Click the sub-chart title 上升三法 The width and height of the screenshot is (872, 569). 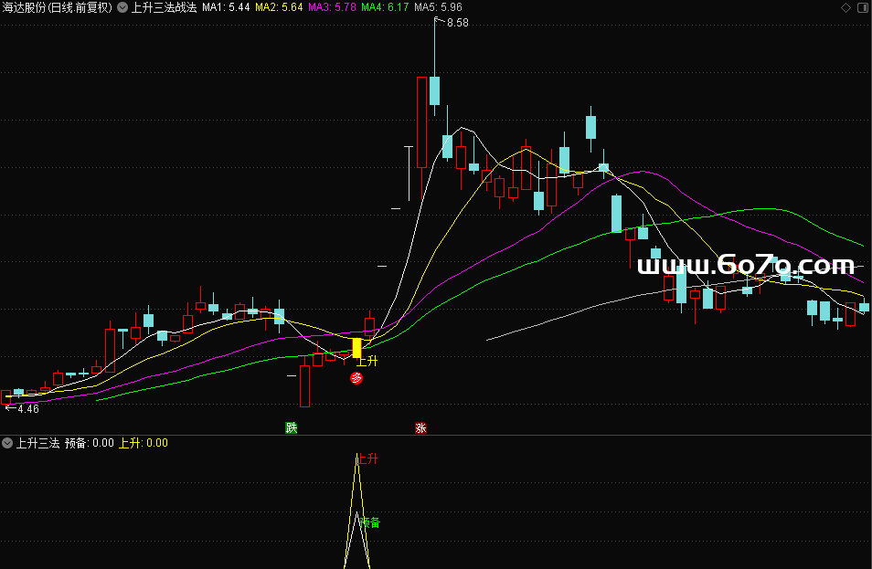[37, 443]
